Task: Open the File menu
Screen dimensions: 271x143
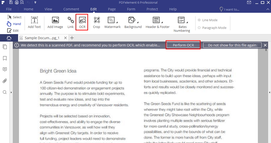Action: [x=9, y=9]
